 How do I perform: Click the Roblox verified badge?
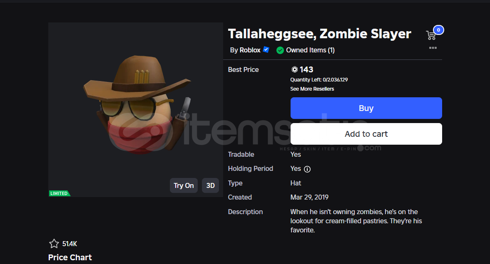pos(266,49)
